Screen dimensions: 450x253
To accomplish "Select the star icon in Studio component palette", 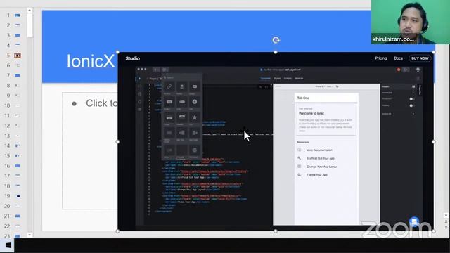I will coord(195,117).
